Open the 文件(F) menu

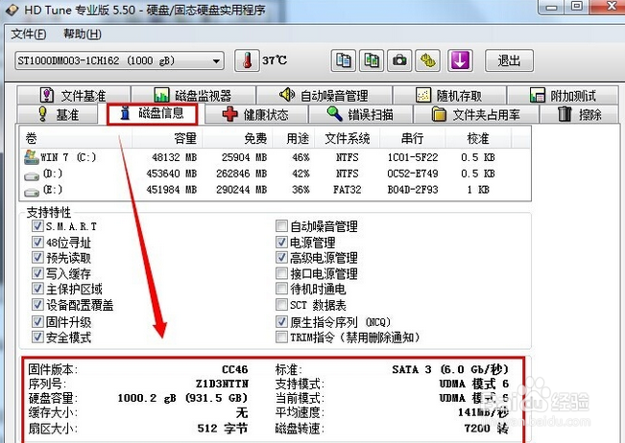(28, 35)
